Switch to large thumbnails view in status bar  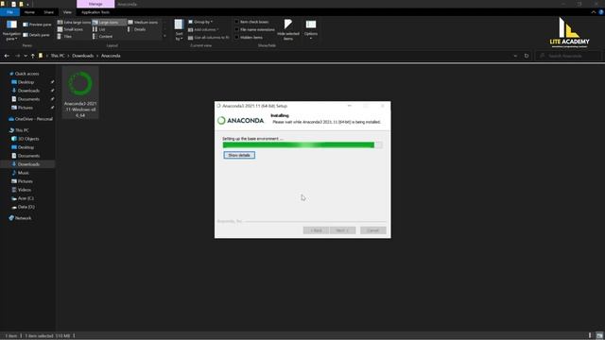[x=599, y=336]
